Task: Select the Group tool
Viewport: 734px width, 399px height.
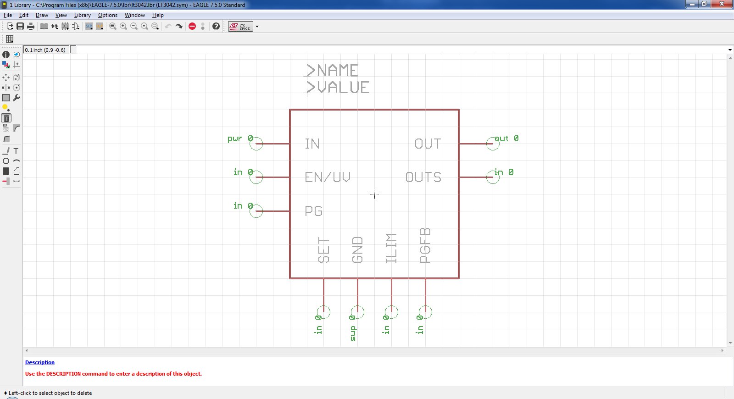Action: (6, 98)
